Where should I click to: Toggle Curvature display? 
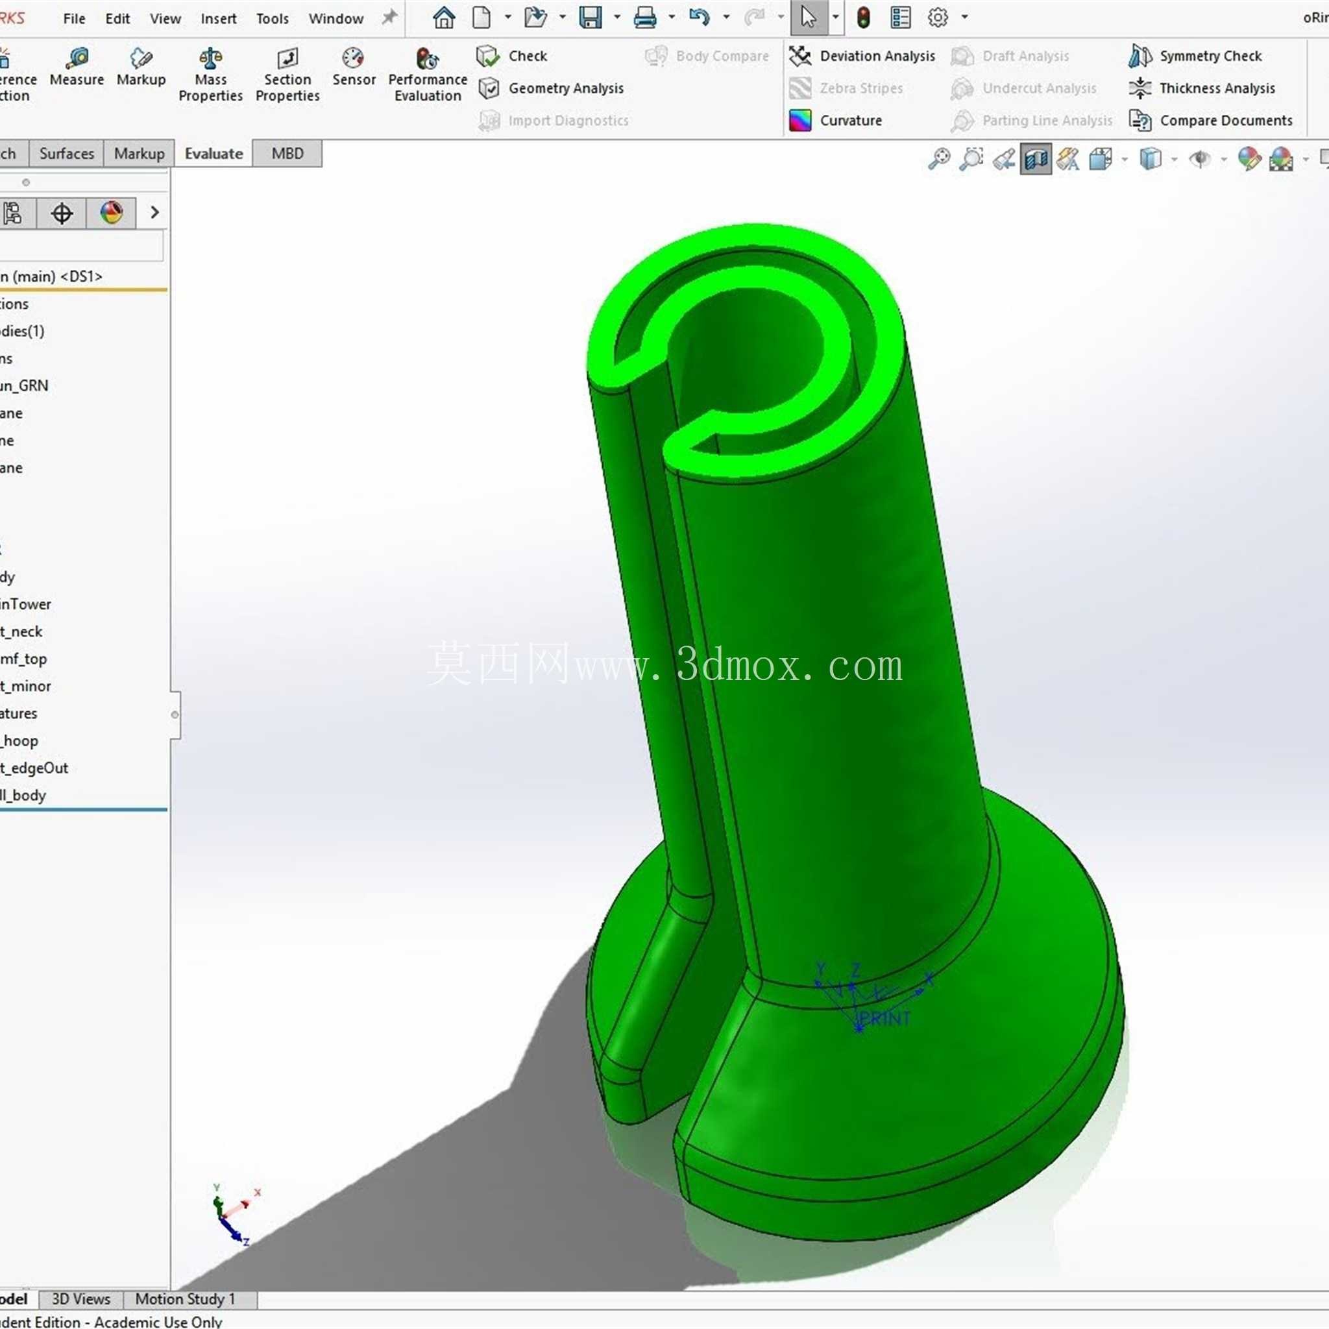tap(836, 121)
